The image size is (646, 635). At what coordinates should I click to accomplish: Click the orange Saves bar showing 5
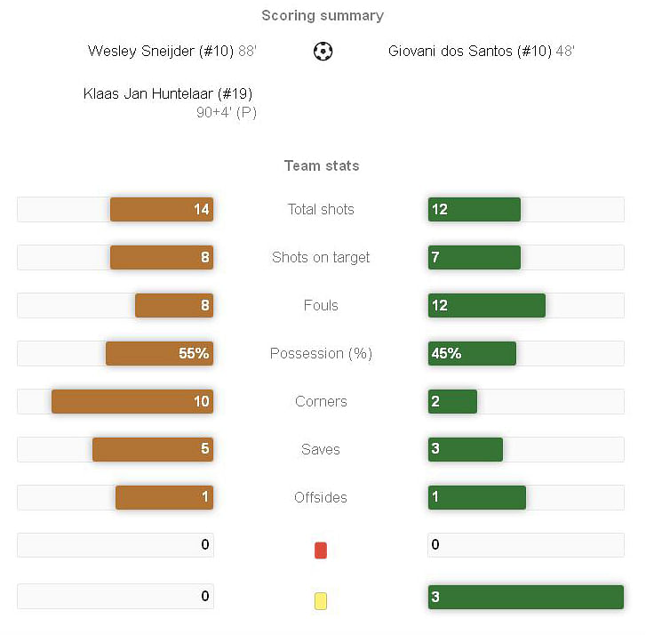tap(153, 450)
